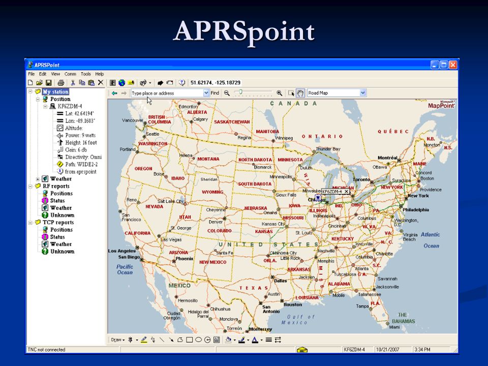
Task: Click the TNC not connected status
Action: point(46,350)
